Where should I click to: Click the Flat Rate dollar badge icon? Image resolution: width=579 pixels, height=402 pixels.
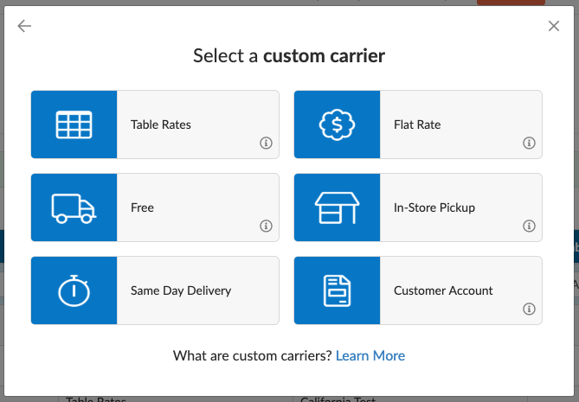point(337,124)
